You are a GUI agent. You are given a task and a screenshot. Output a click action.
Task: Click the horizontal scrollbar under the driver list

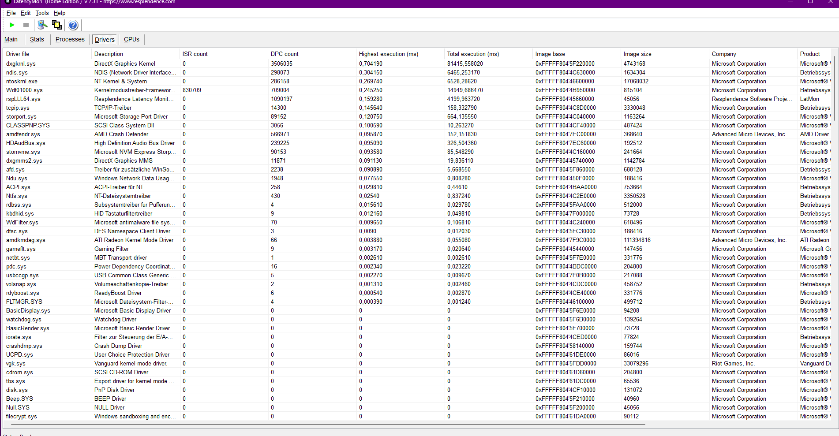click(x=328, y=425)
